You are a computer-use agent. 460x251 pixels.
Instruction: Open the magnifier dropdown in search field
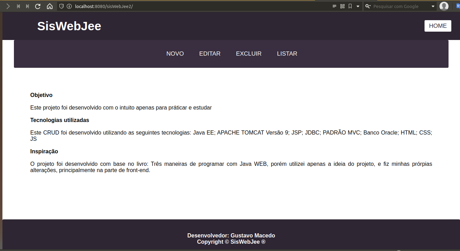(368, 6)
